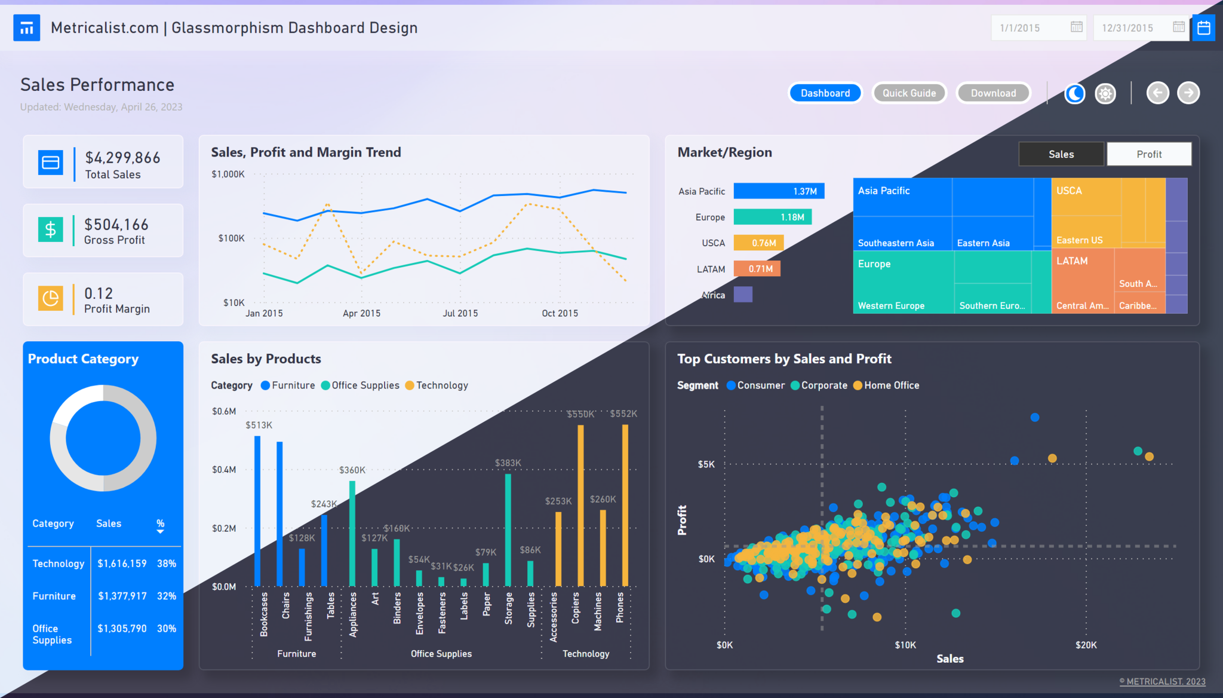Click the left navigation arrow icon
The width and height of the screenshot is (1223, 698).
coord(1159,91)
